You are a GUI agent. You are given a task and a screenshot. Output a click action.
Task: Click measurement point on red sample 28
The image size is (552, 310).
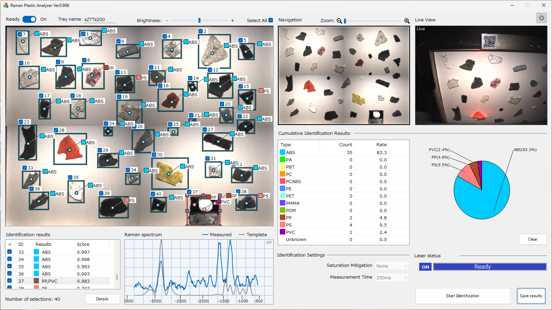pyautogui.click(x=69, y=150)
